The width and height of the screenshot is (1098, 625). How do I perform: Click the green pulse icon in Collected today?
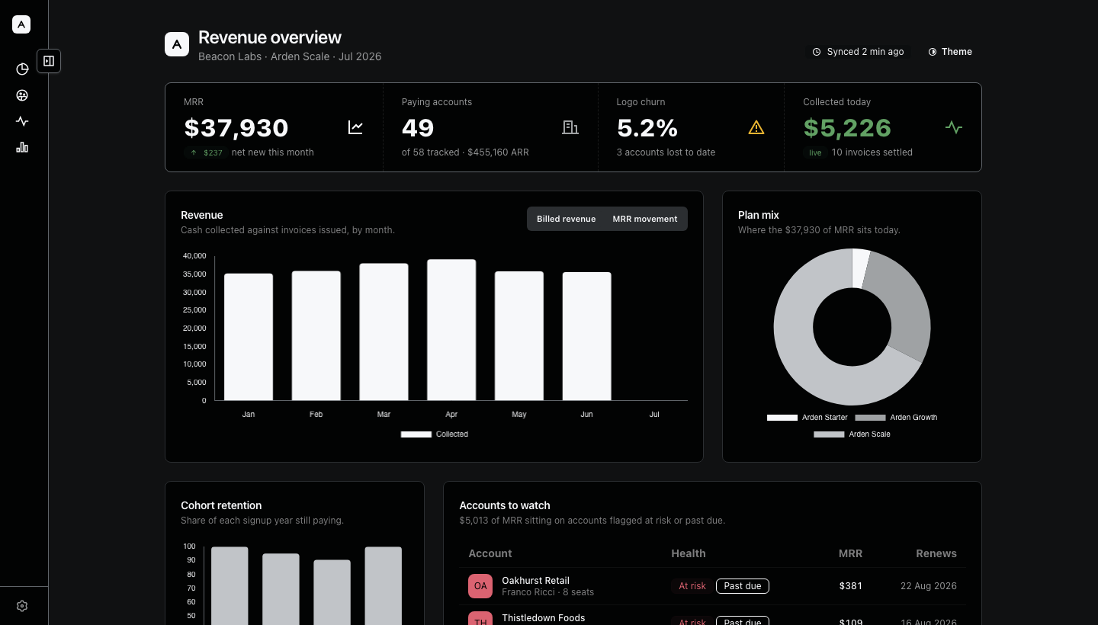tap(954, 127)
